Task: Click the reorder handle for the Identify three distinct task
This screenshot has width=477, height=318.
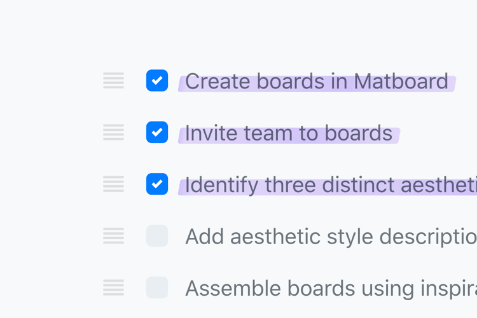Action: click(x=113, y=184)
